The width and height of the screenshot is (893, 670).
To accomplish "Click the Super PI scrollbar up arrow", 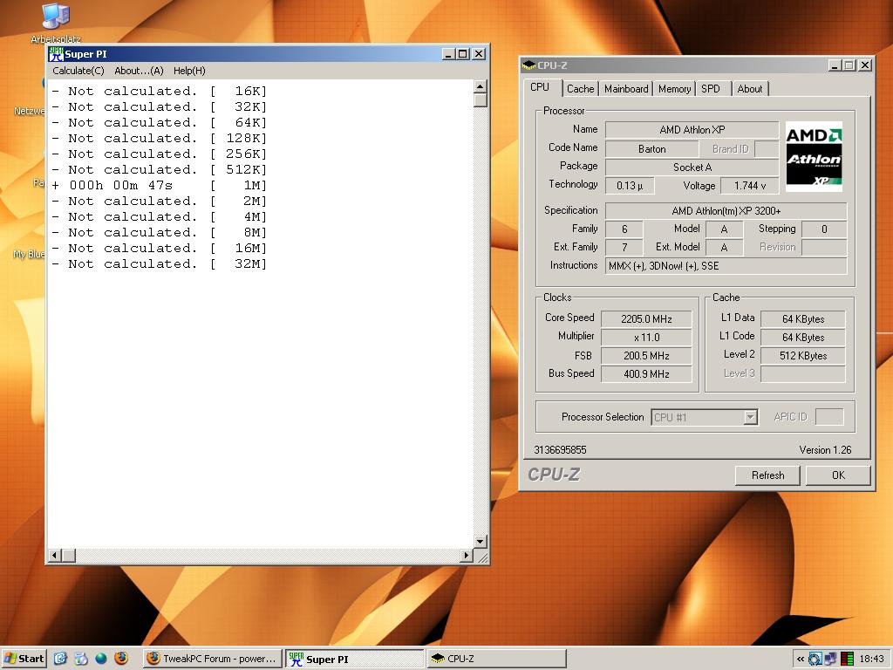I will coord(481,86).
